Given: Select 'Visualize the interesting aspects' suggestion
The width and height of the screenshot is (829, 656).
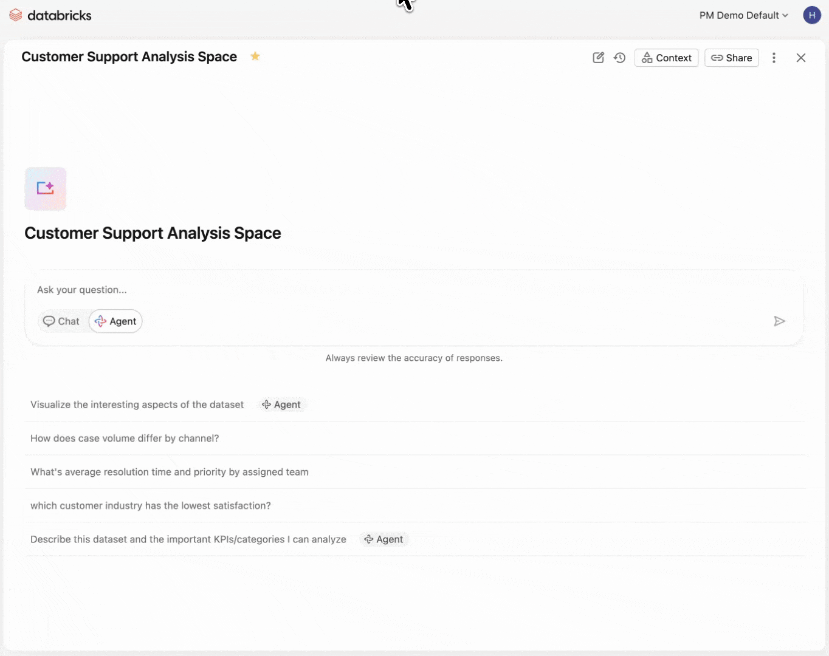Looking at the screenshot, I should click(x=137, y=405).
